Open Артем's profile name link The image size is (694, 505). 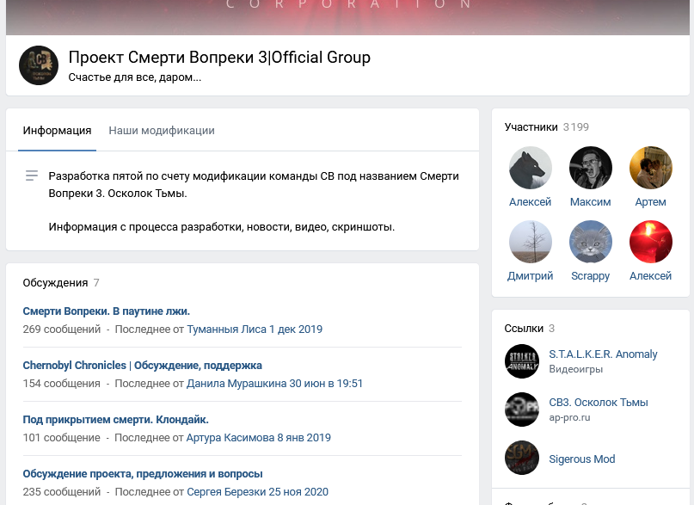[x=651, y=202]
